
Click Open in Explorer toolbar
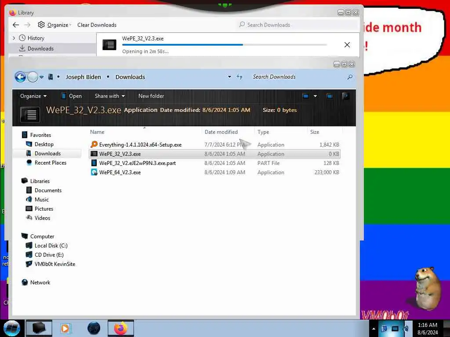tap(72, 96)
